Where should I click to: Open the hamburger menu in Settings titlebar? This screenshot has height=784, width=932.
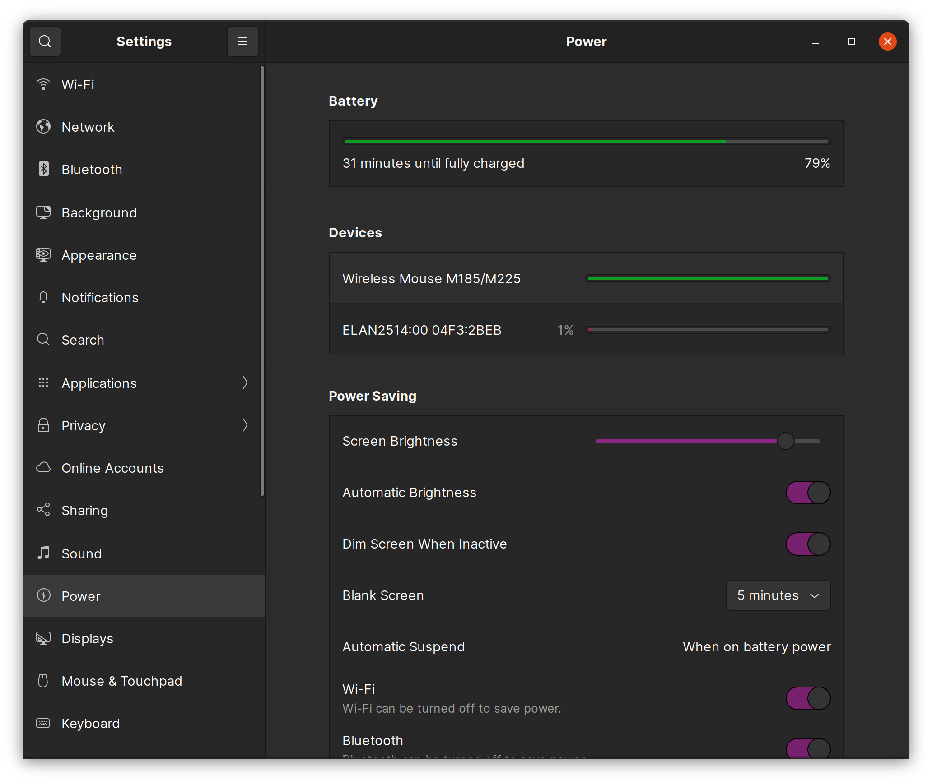tap(242, 41)
